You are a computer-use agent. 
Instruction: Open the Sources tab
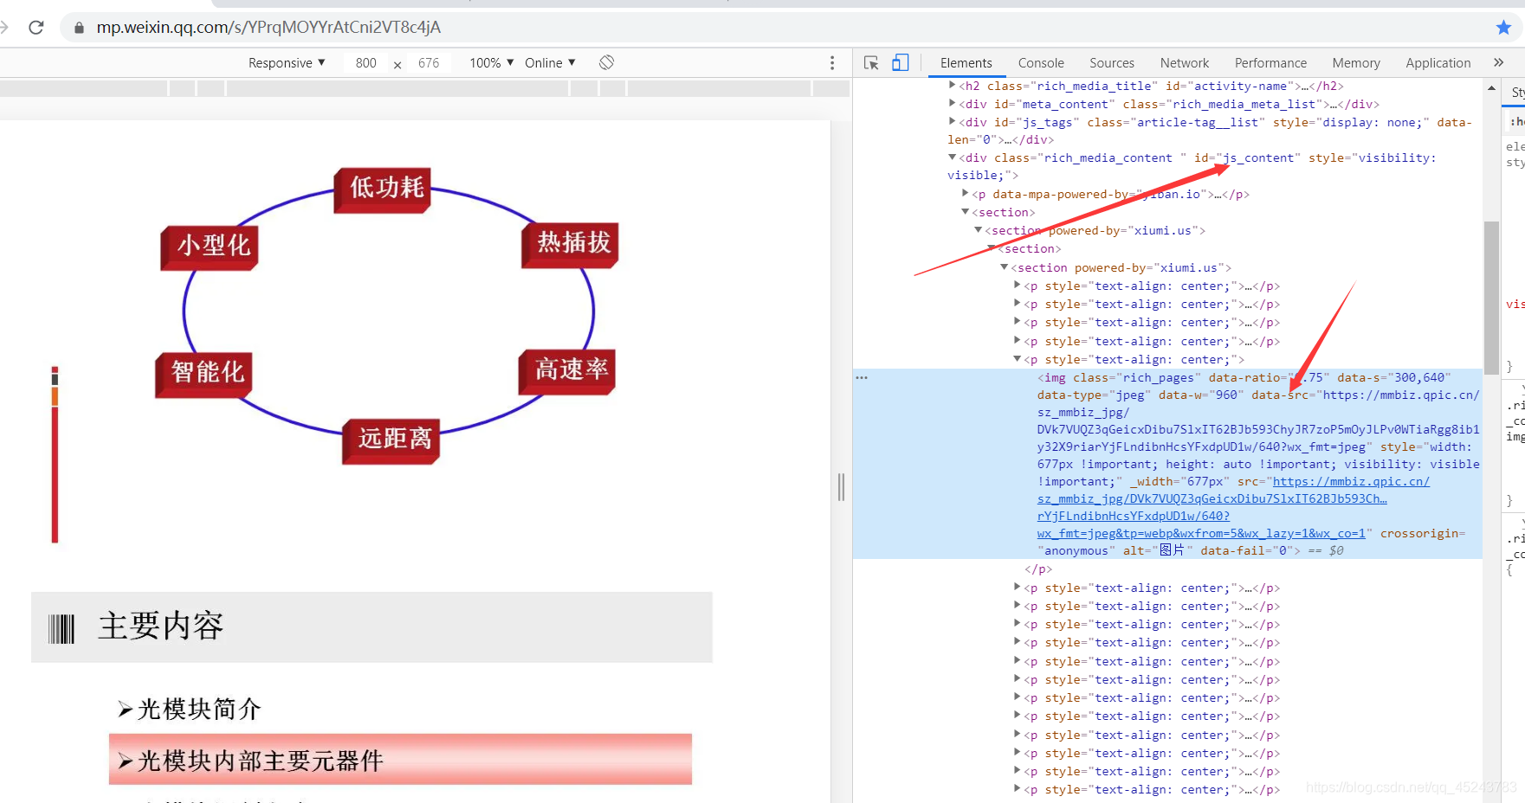(x=1112, y=62)
